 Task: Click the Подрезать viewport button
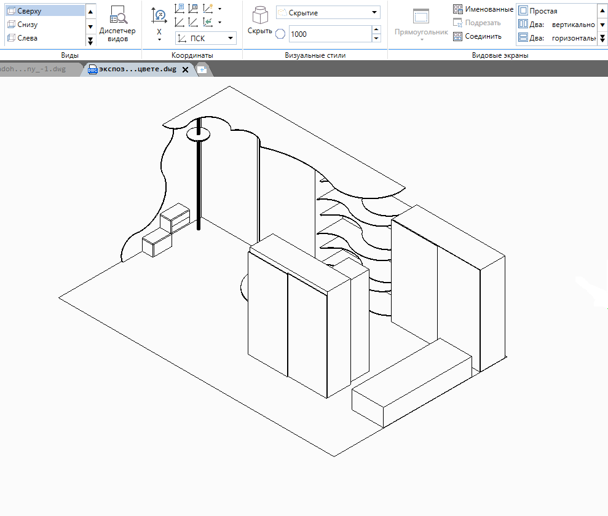[477, 23]
